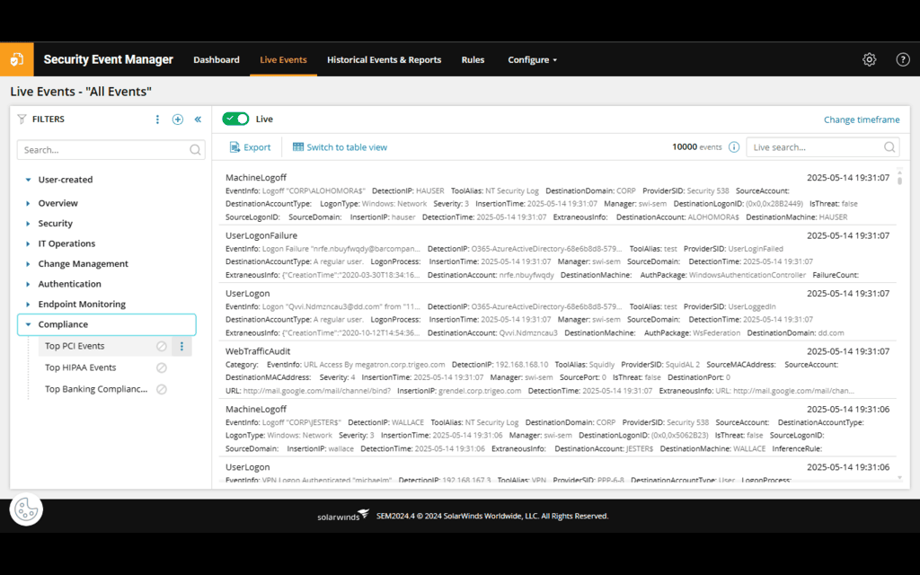Switch to the Dashboard tab
Image resolution: width=920 pixels, height=575 pixels.
[217, 59]
